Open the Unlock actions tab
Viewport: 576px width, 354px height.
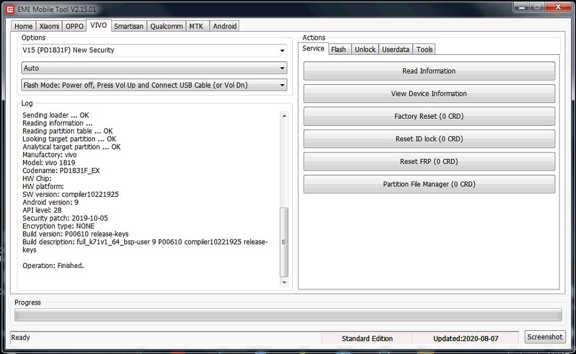pyautogui.click(x=365, y=49)
